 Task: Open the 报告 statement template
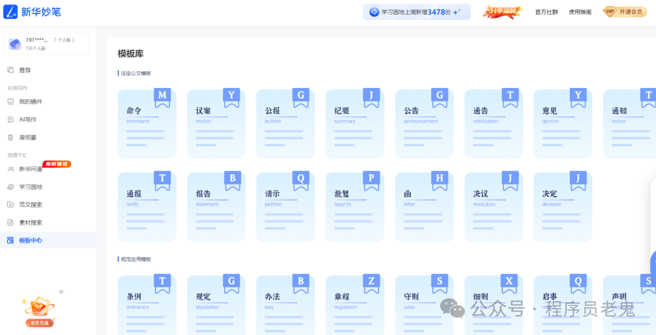click(x=216, y=207)
